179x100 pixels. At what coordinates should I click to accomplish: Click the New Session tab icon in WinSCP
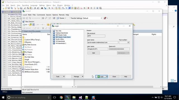[23, 22]
